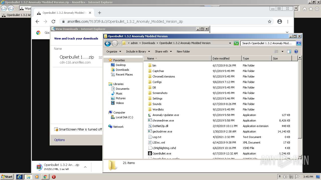Sort by Date modified column header
The height and width of the screenshot is (180, 321).
[226, 58]
